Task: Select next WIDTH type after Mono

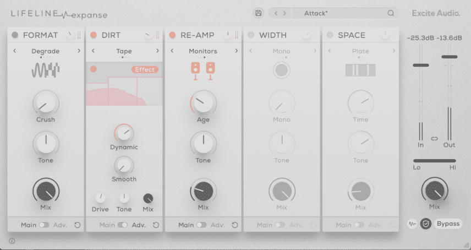Action: click(315, 51)
